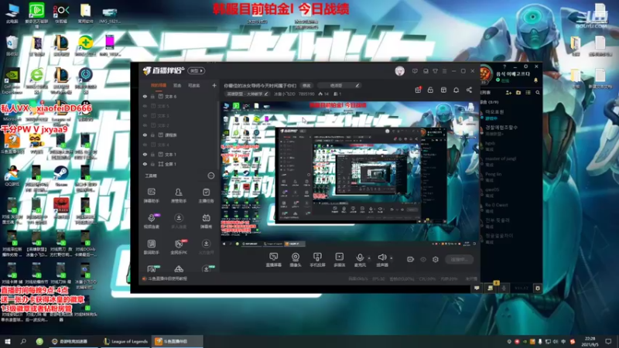The height and width of the screenshot is (348, 619).
Task: Toggle visibility eye of 文本 4 layer
Action: click(x=145, y=145)
